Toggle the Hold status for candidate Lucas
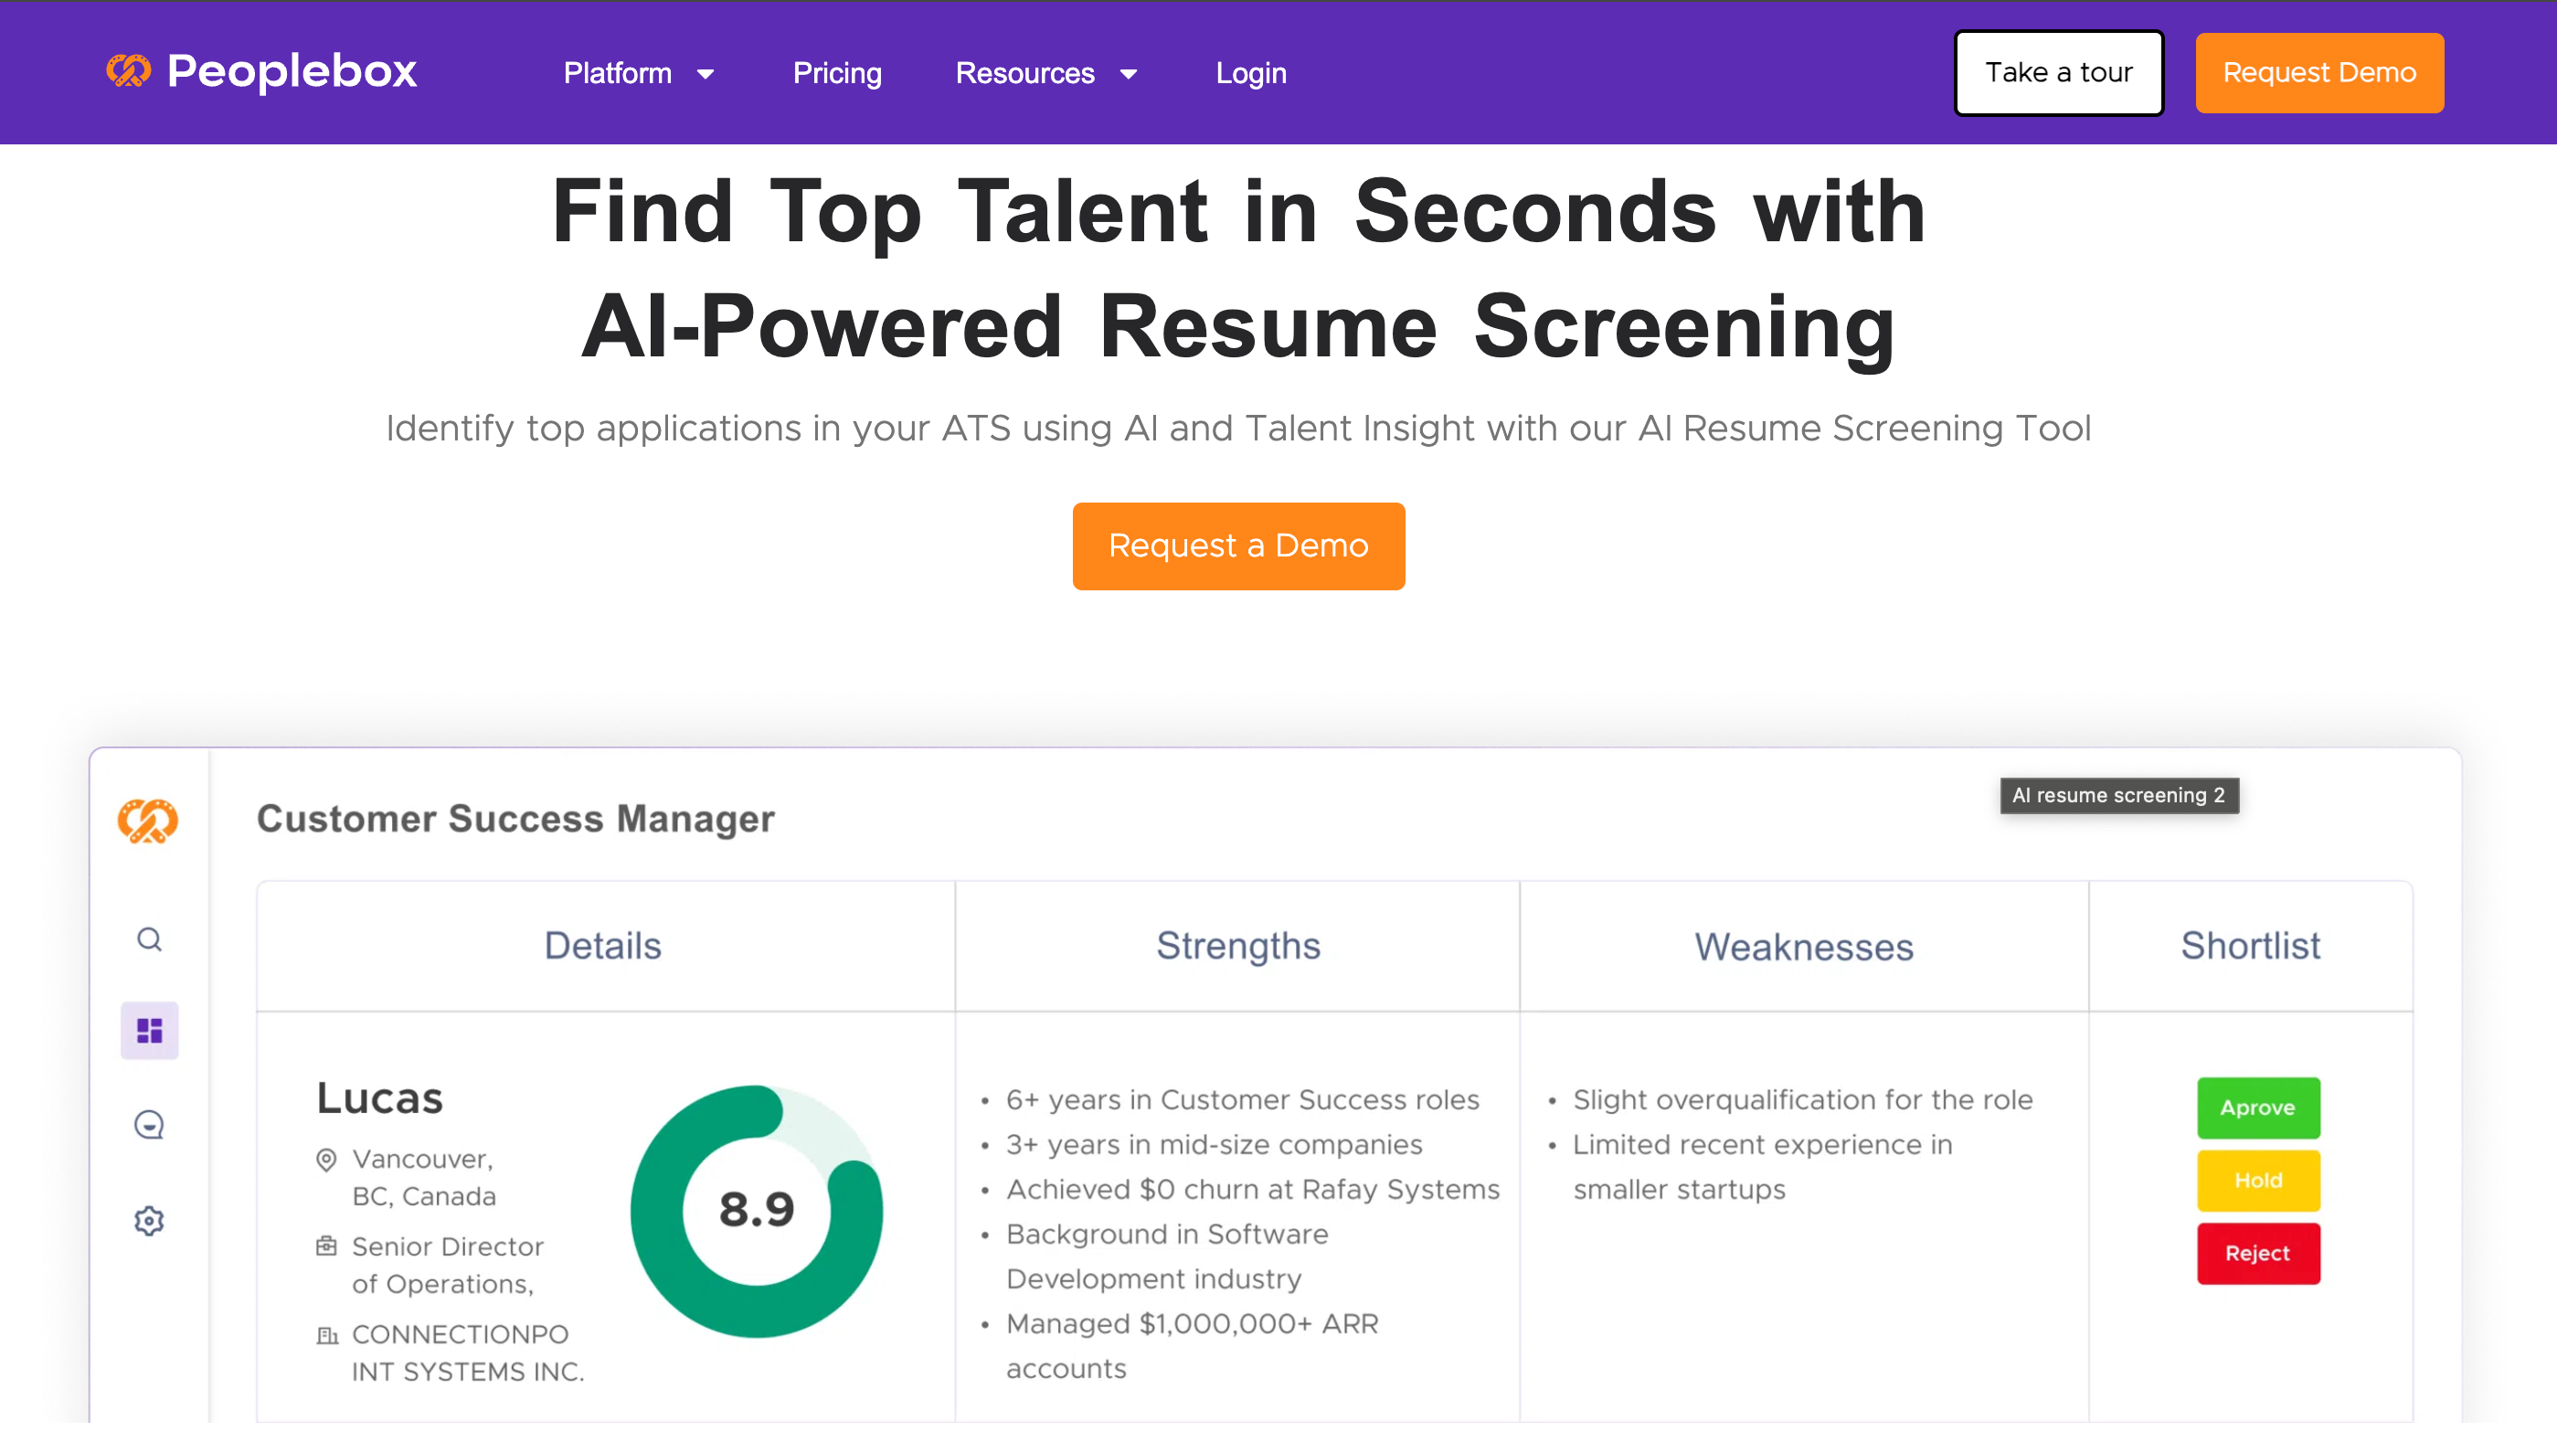Screen dimensions: 2557x1431 point(2258,1180)
